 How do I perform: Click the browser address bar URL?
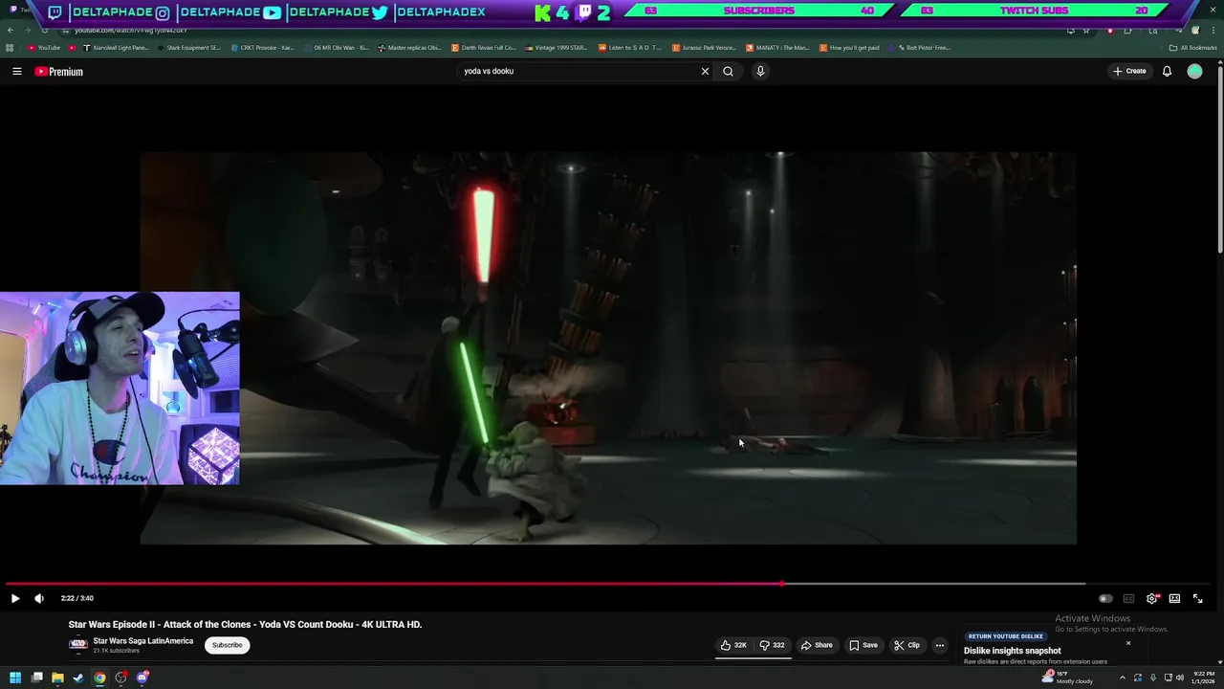click(x=131, y=31)
